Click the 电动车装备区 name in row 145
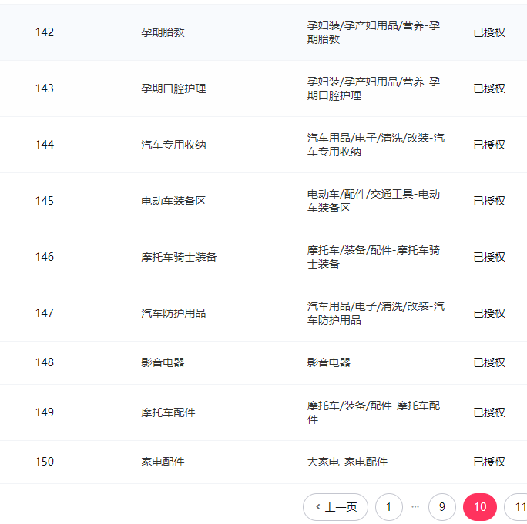 pyautogui.click(x=173, y=201)
